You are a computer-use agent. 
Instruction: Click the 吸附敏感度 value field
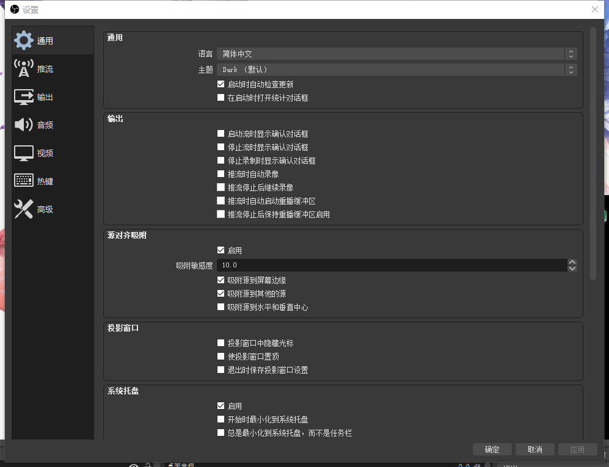pos(391,265)
